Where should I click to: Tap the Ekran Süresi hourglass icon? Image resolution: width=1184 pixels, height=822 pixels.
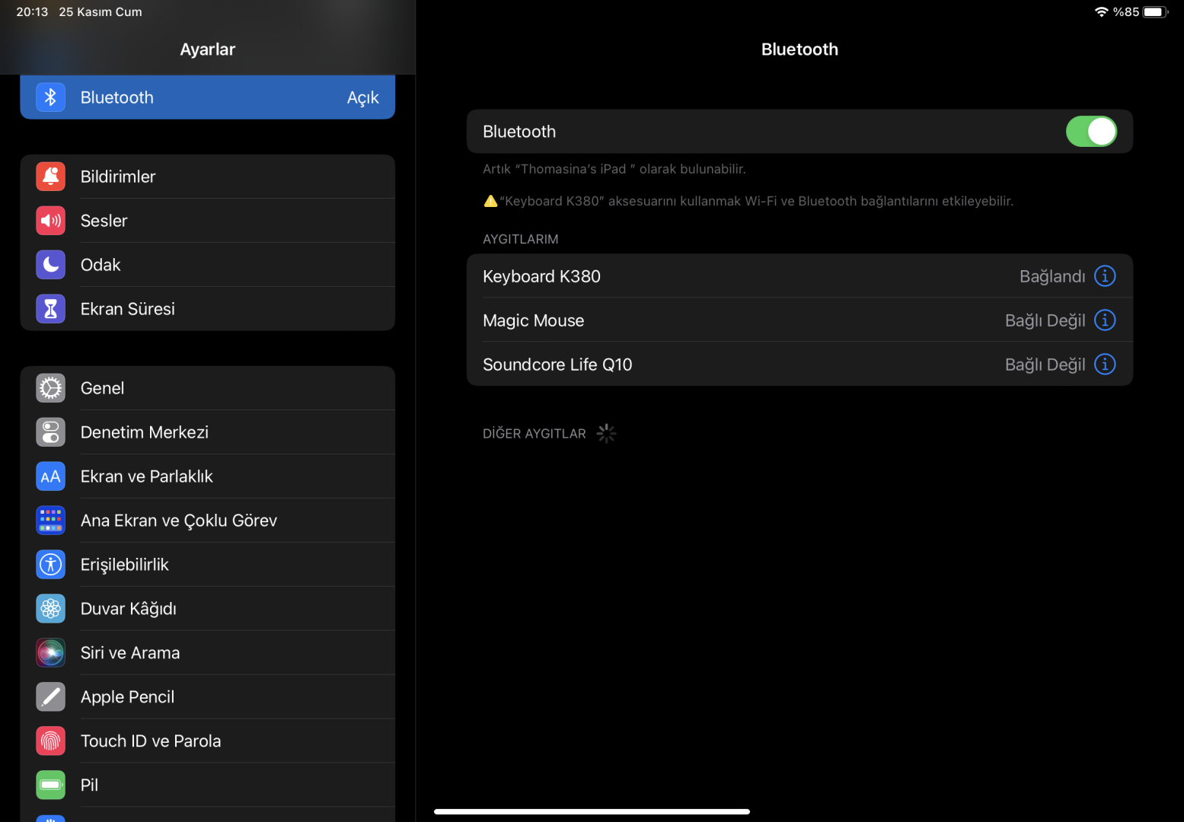(50, 309)
